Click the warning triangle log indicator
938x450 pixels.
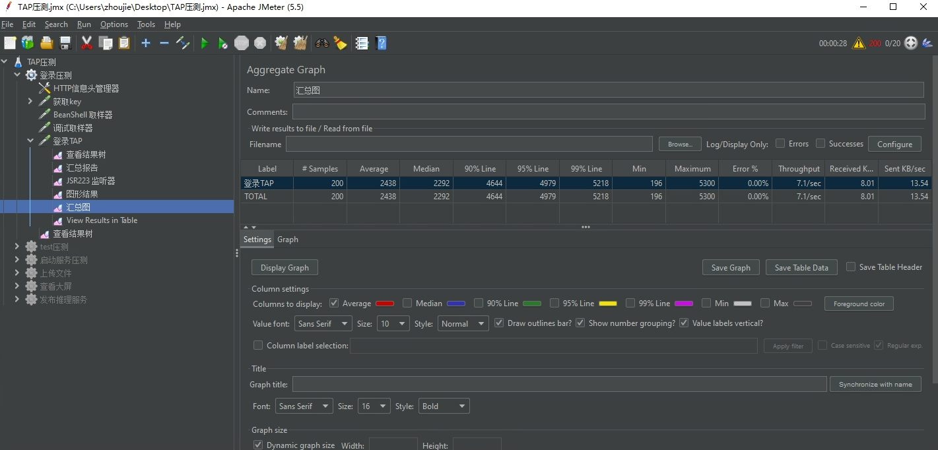(x=858, y=43)
